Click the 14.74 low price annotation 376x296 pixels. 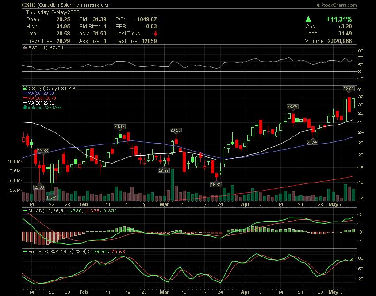click(51, 197)
